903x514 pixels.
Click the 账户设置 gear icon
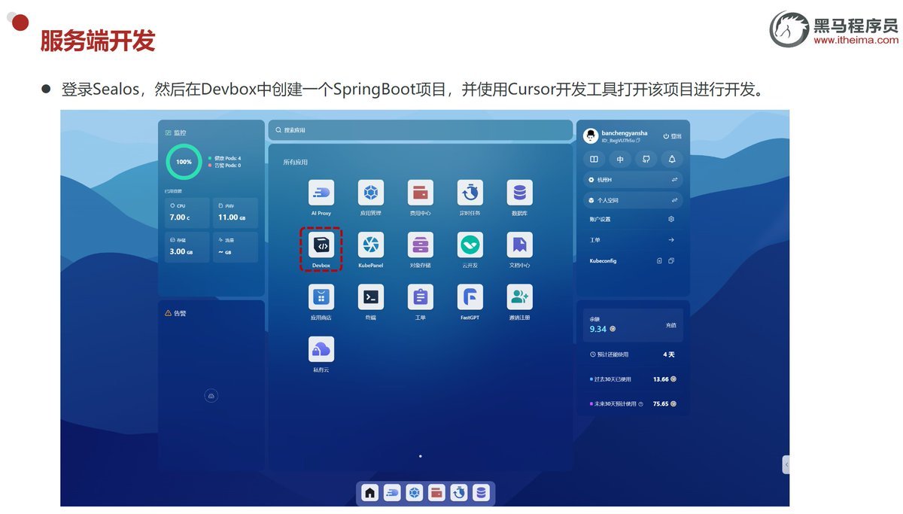click(671, 219)
